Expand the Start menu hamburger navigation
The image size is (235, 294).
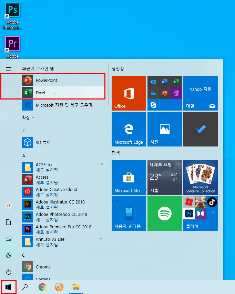pyautogui.click(x=9, y=69)
